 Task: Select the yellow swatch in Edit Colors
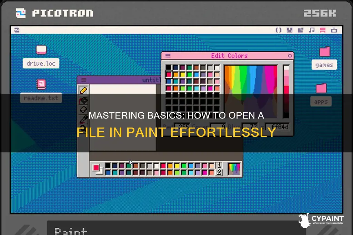[183, 75]
